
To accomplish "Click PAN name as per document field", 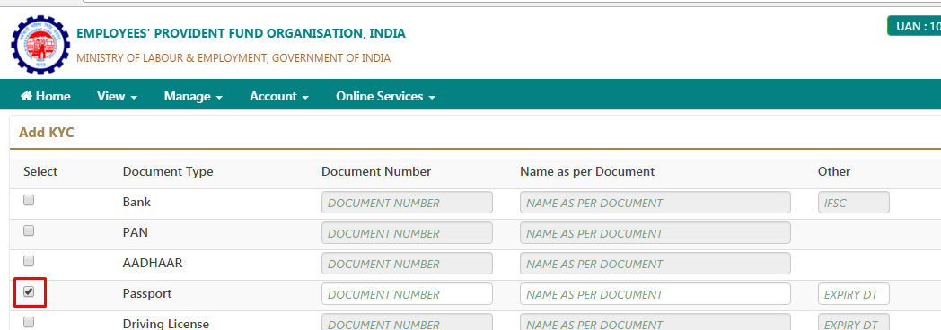I will (655, 233).
